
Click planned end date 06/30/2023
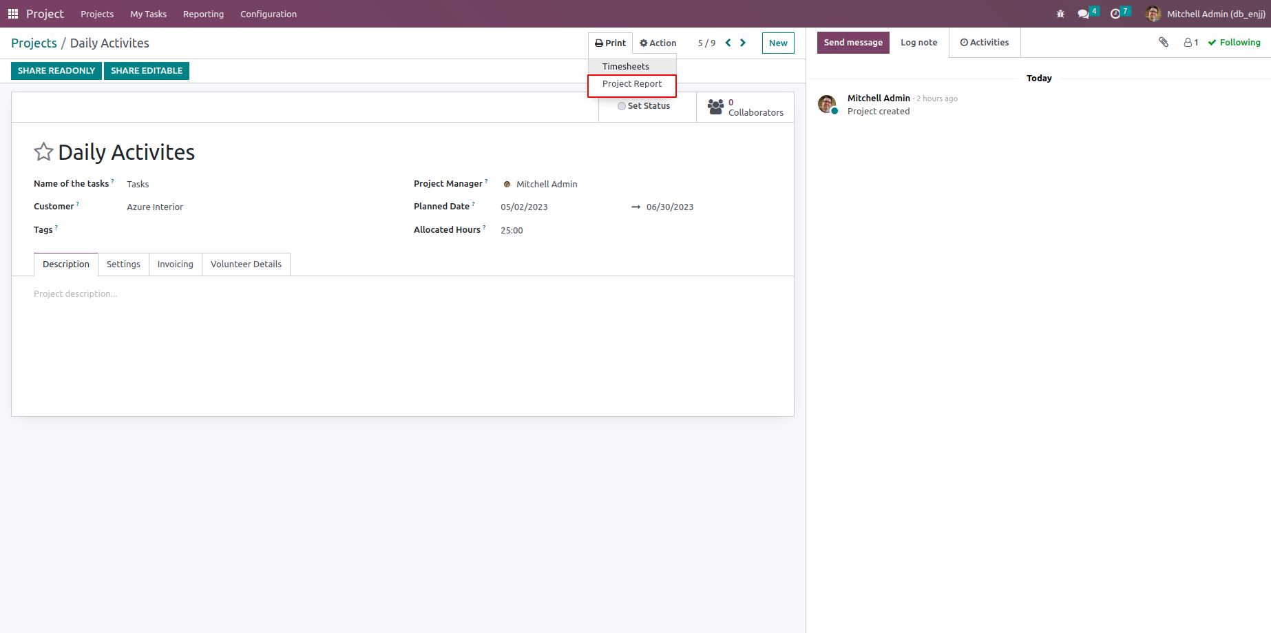[670, 207]
